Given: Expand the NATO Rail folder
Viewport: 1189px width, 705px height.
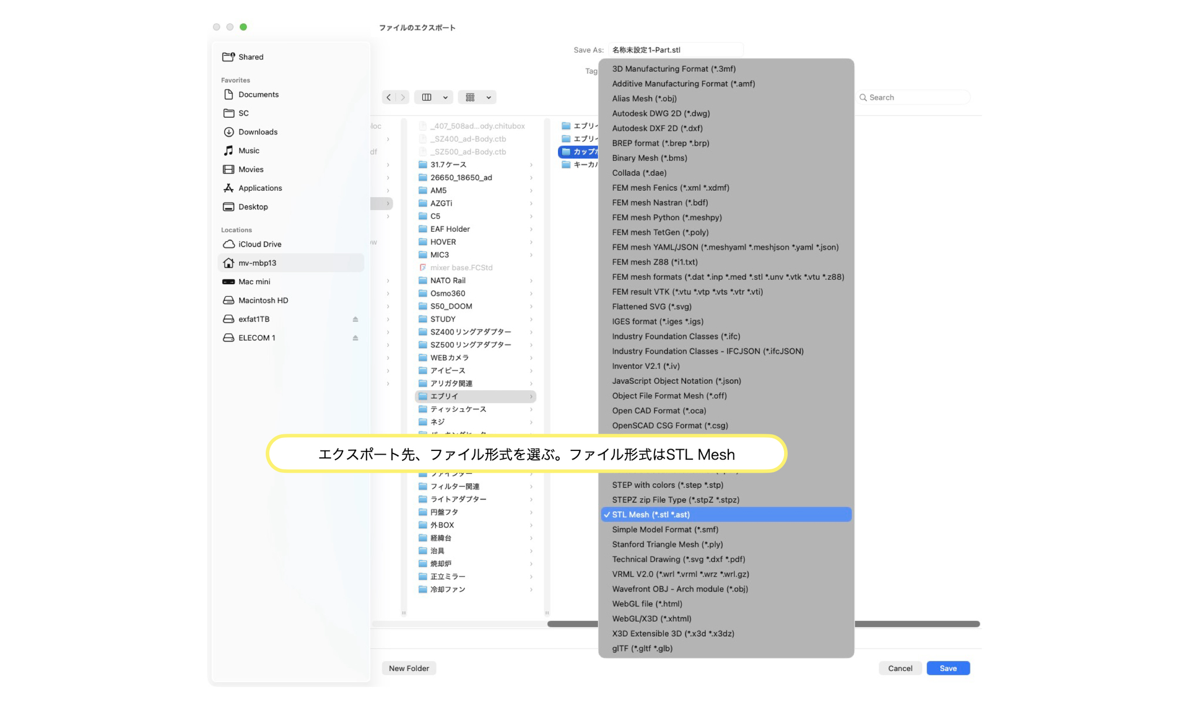Looking at the screenshot, I should pos(531,280).
